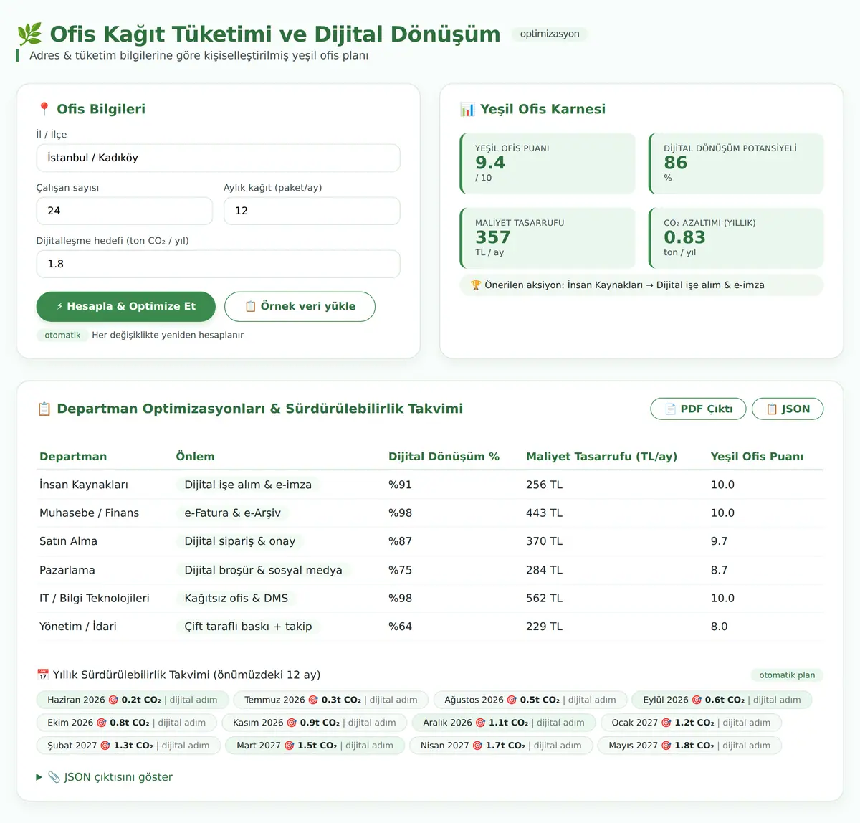Screen dimensions: 860x823
Task: Click the Dijital sipariş & onay tag
Action: [239, 541]
